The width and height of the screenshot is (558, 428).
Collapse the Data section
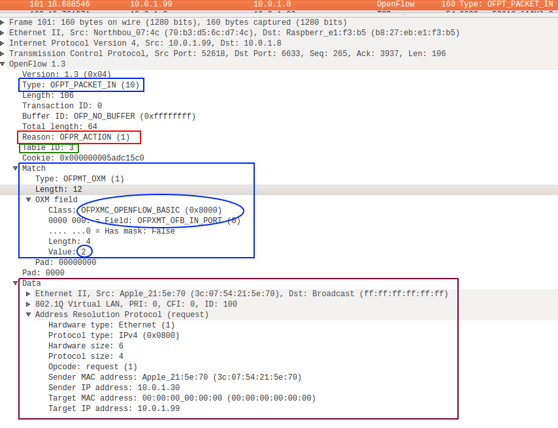16,283
